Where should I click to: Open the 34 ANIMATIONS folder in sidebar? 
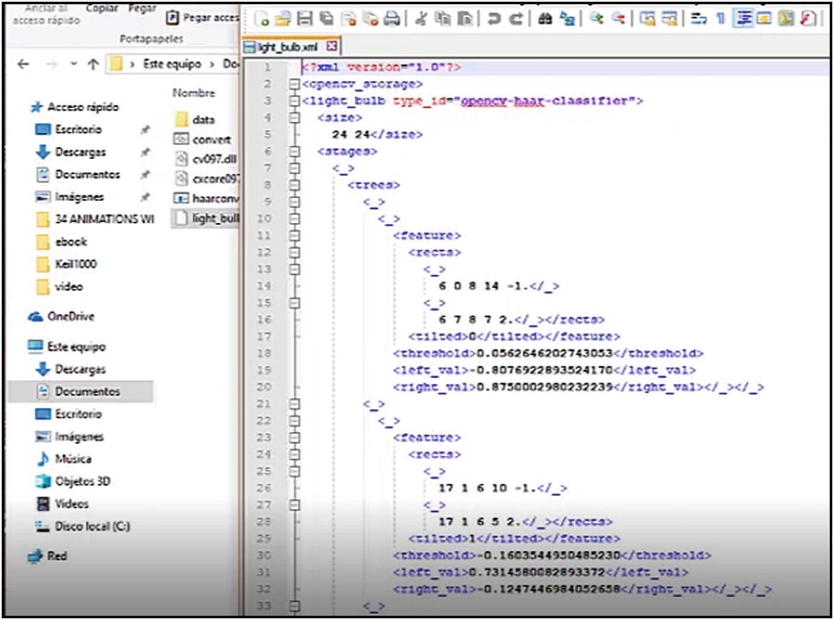(95, 219)
